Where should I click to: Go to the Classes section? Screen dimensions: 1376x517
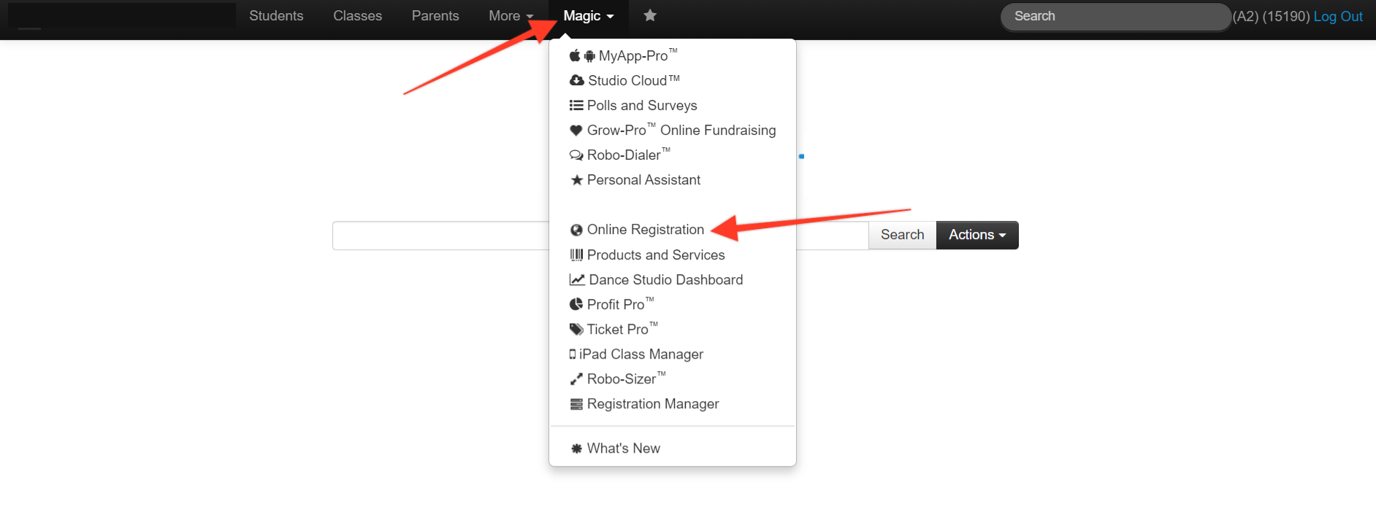pyautogui.click(x=357, y=16)
